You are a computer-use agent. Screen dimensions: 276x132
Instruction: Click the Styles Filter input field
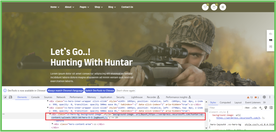coord(225,108)
